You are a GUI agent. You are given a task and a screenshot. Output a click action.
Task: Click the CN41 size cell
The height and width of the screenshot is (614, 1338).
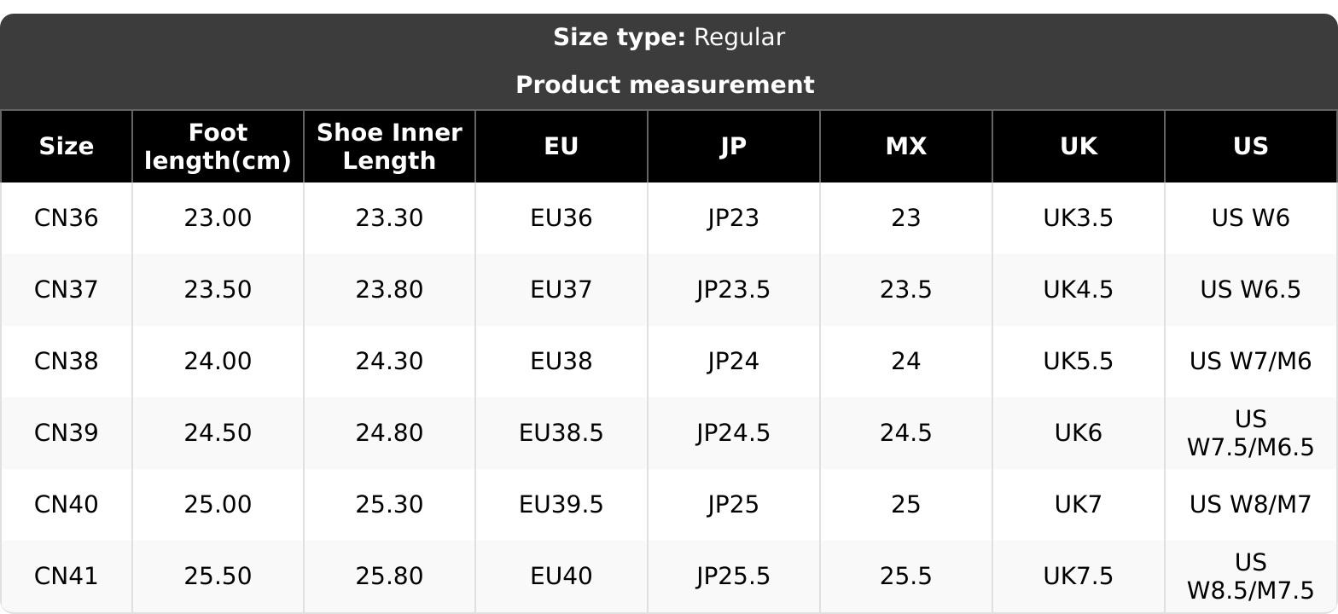click(x=67, y=576)
